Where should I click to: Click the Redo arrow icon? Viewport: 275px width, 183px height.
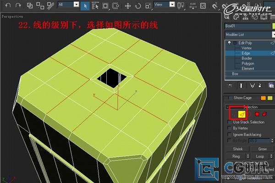click(x=18, y=6)
